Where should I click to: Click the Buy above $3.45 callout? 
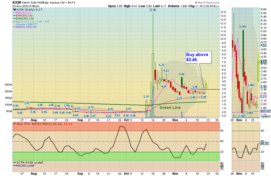click(198, 57)
